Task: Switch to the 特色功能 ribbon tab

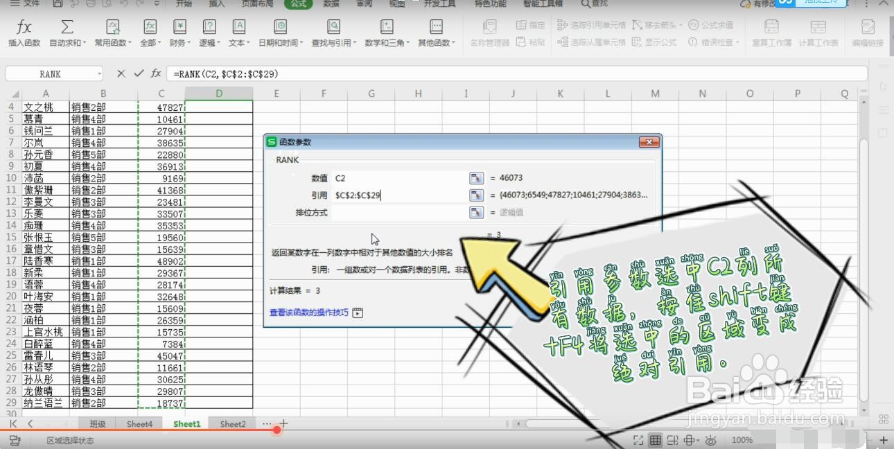Action: (491, 3)
